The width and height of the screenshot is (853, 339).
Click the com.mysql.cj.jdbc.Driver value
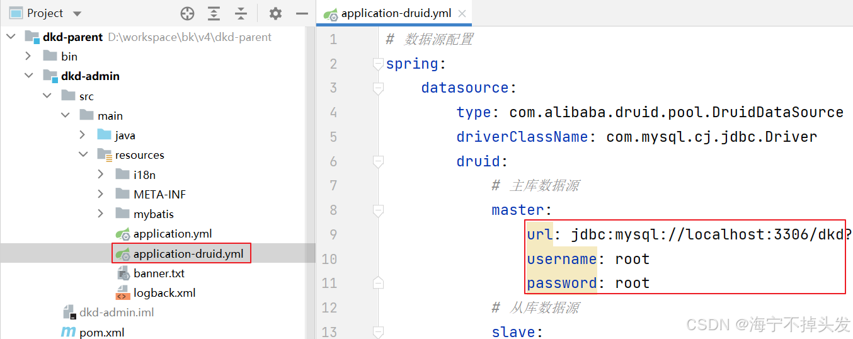(711, 137)
